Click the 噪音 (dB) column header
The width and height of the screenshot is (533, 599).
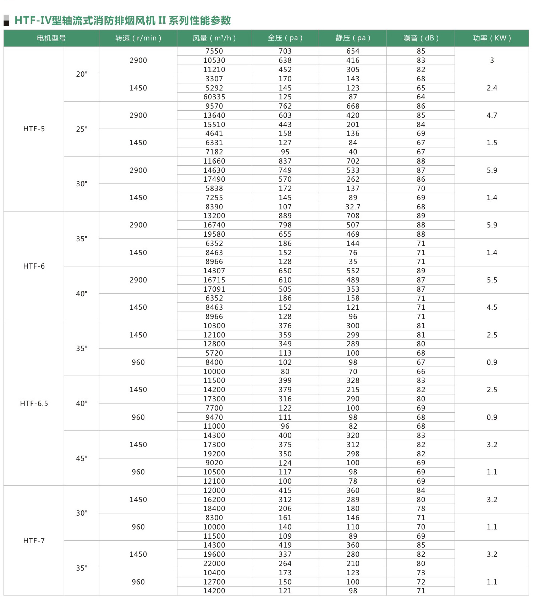tap(421, 38)
